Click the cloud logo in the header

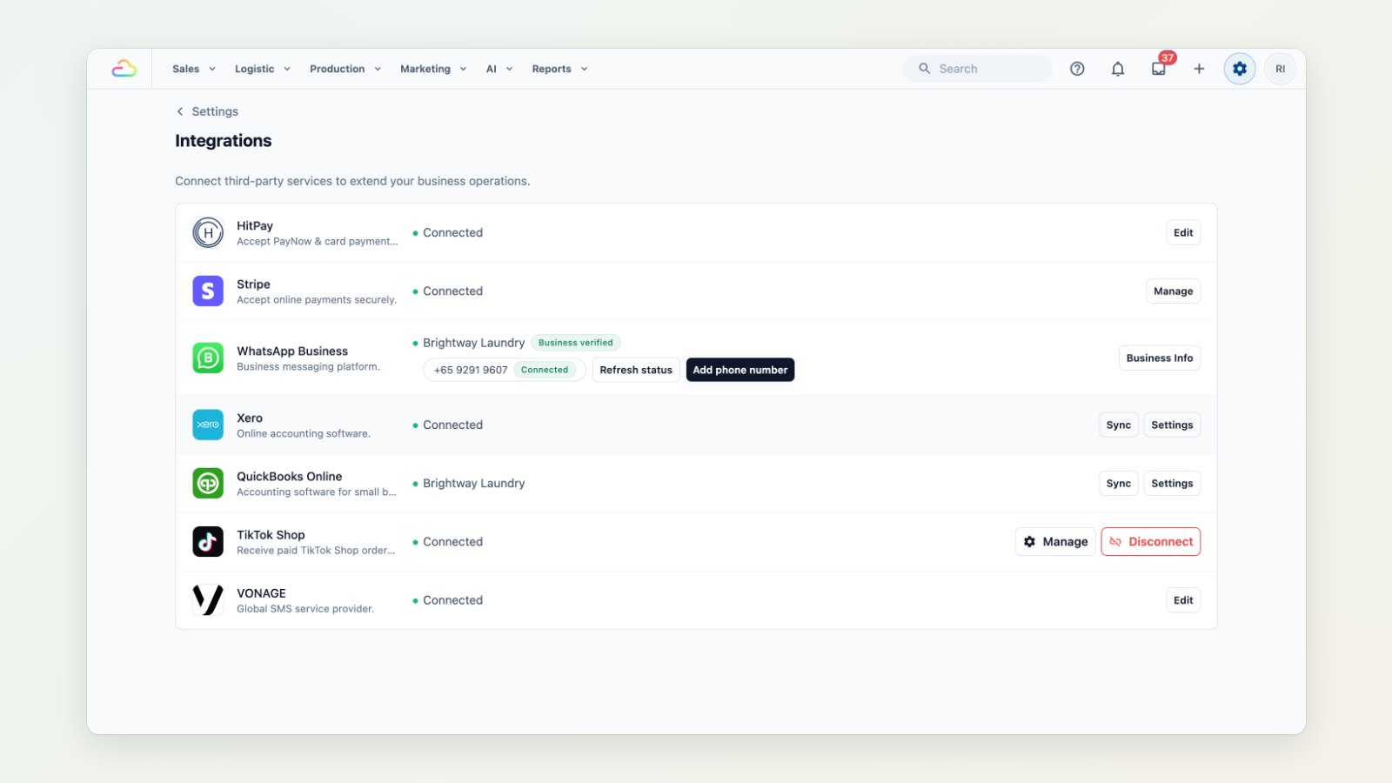pos(124,69)
